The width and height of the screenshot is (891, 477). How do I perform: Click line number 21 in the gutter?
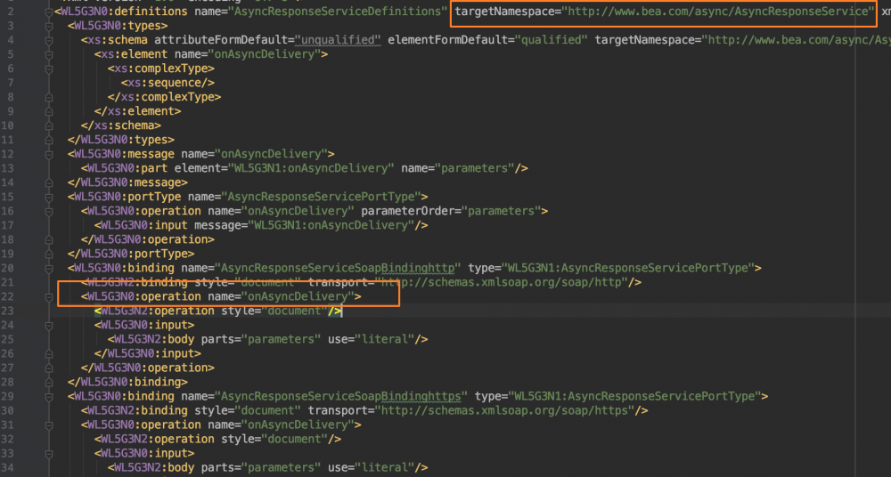pos(7,282)
